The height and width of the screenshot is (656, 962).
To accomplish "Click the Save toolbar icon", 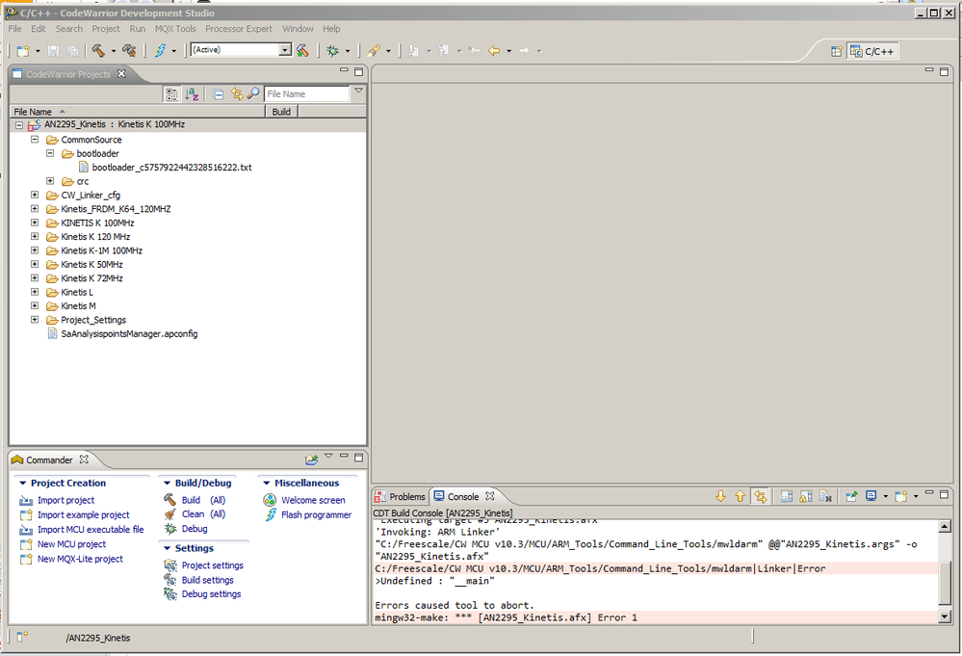I will 53,51.
